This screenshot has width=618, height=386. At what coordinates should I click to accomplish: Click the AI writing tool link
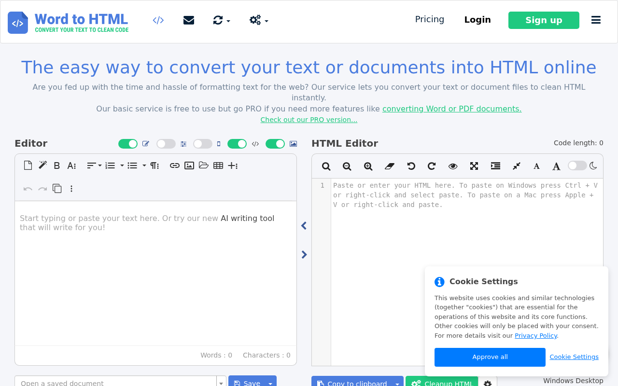coord(247,219)
